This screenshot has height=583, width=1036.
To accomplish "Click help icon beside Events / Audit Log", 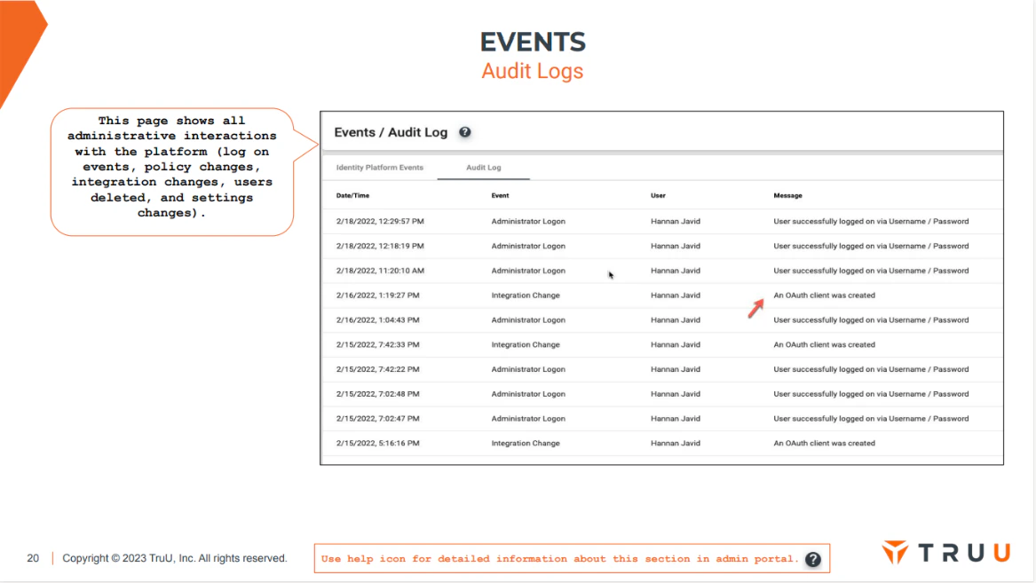I will [465, 132].
